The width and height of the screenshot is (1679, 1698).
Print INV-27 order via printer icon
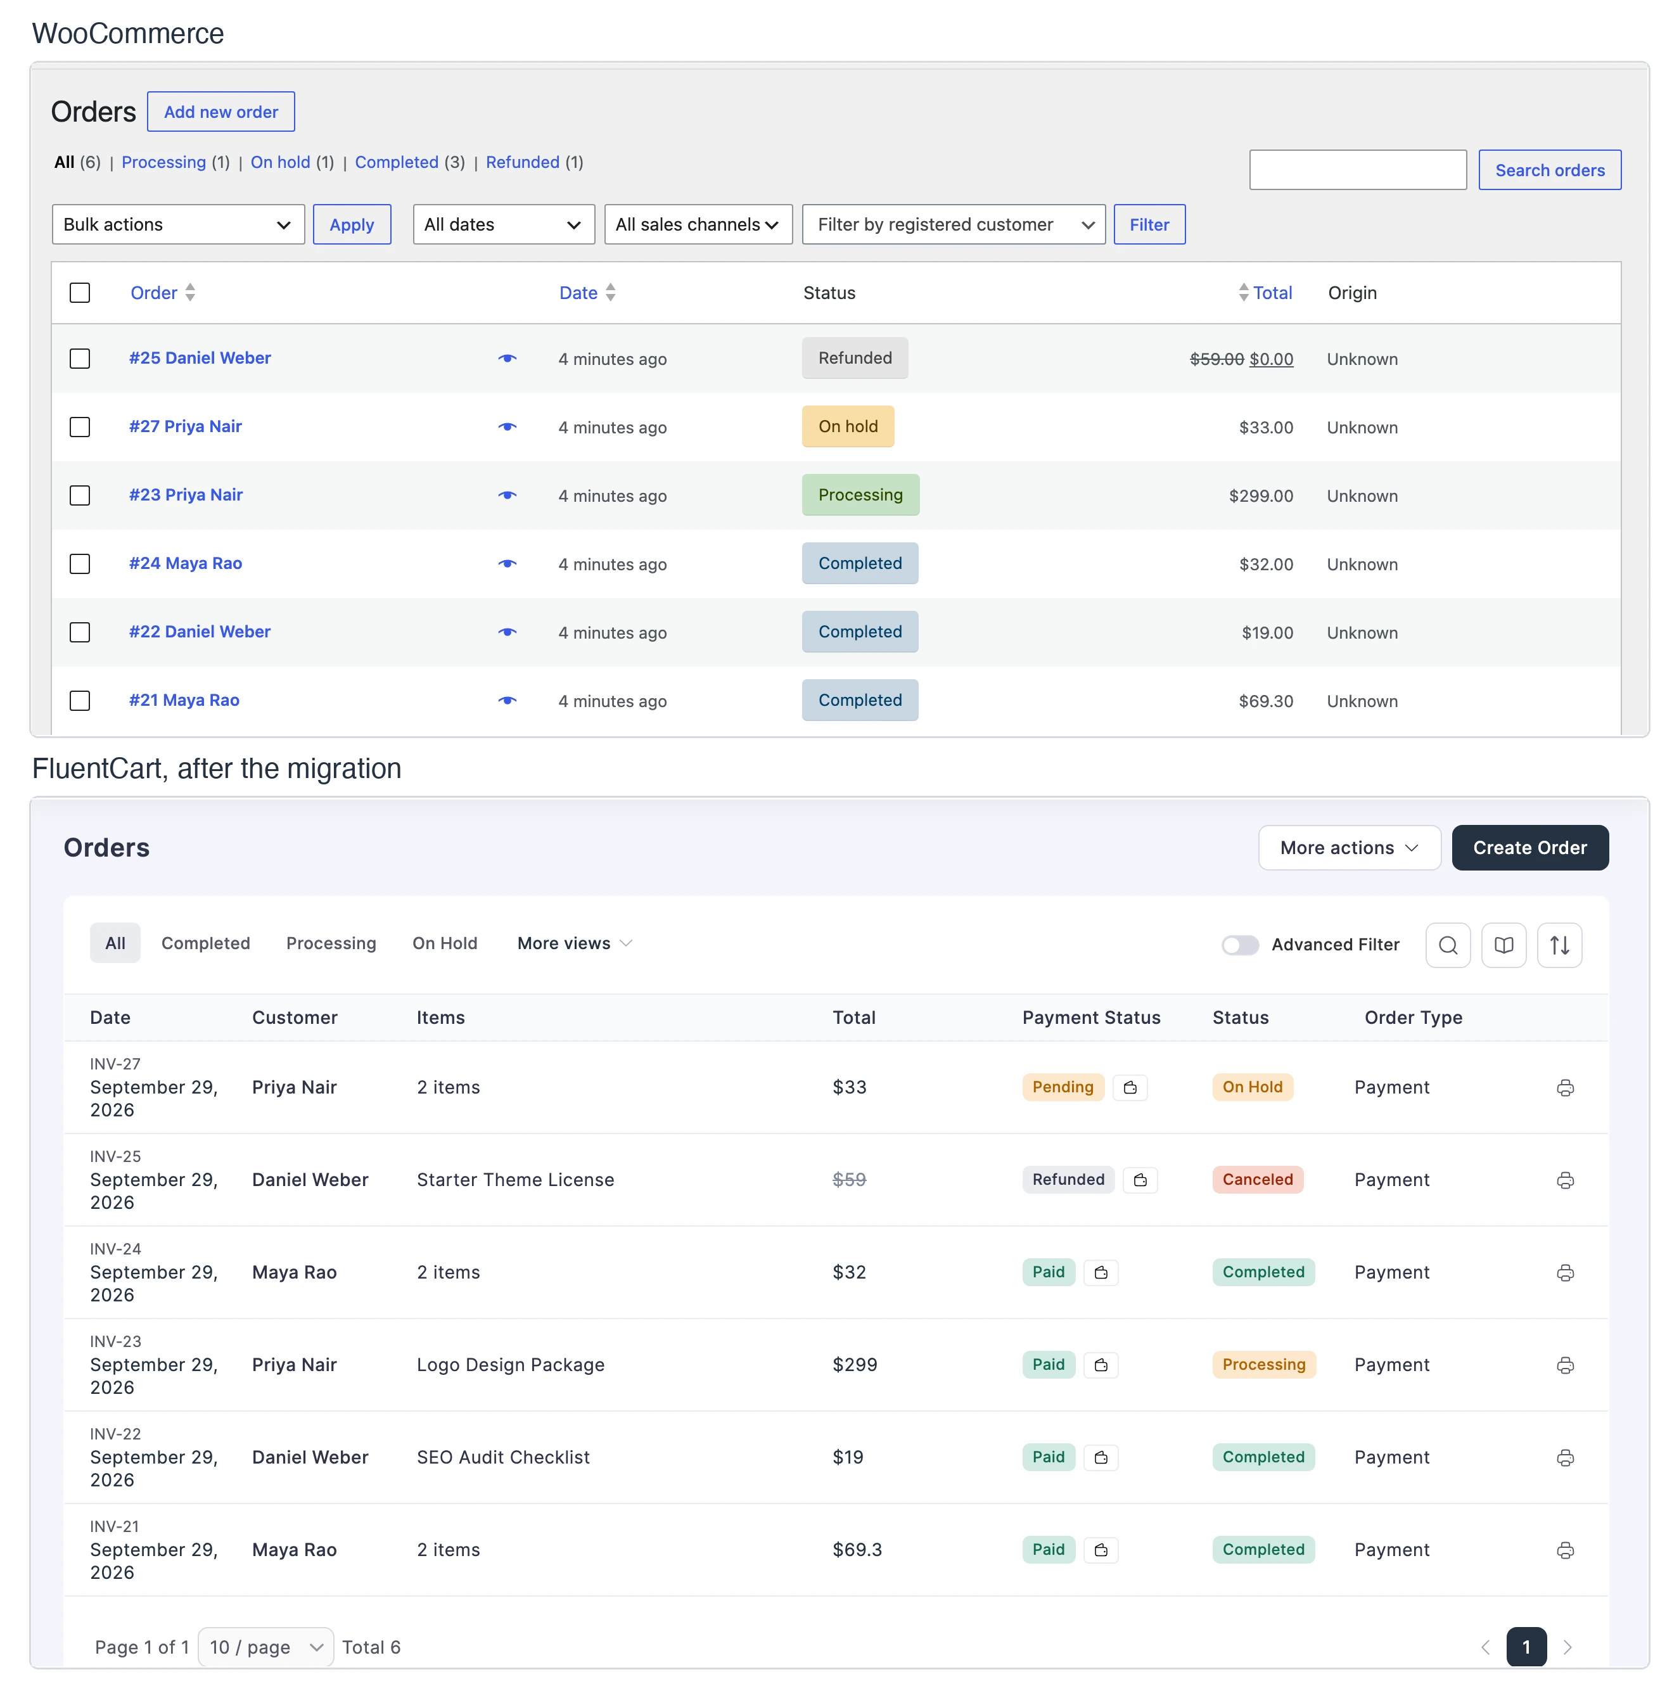point(1566,1088)
